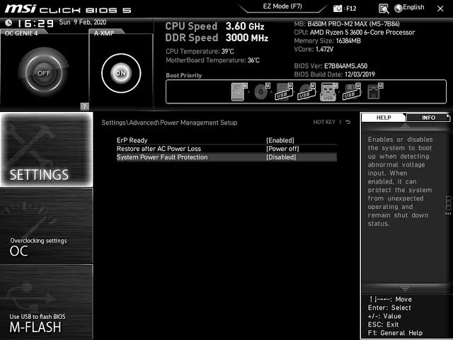Switch to the INFO tab

(x=428, y=118)
